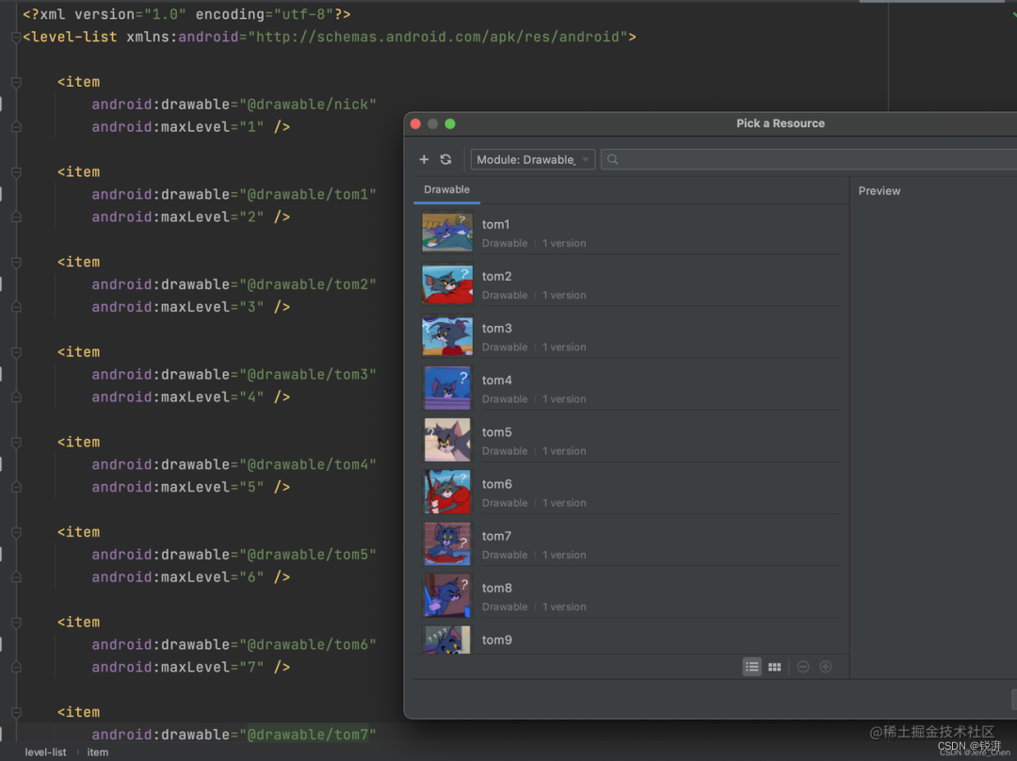
Task: Collapse the item block containing nick drawable
Action: tap(16, 82)
